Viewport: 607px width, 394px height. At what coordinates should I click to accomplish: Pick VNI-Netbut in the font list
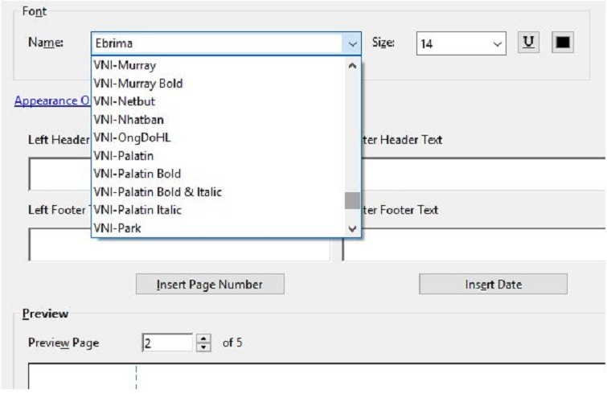pyautogui.click(x=125, y=101)
